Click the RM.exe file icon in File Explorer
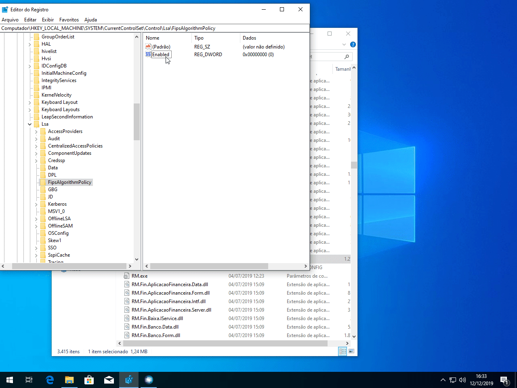517x388 pixels. [x=127, y=276]
